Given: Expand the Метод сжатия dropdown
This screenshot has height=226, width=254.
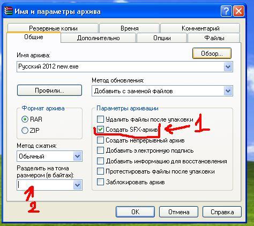Looking at the screenshot, I should pos(77,156).
